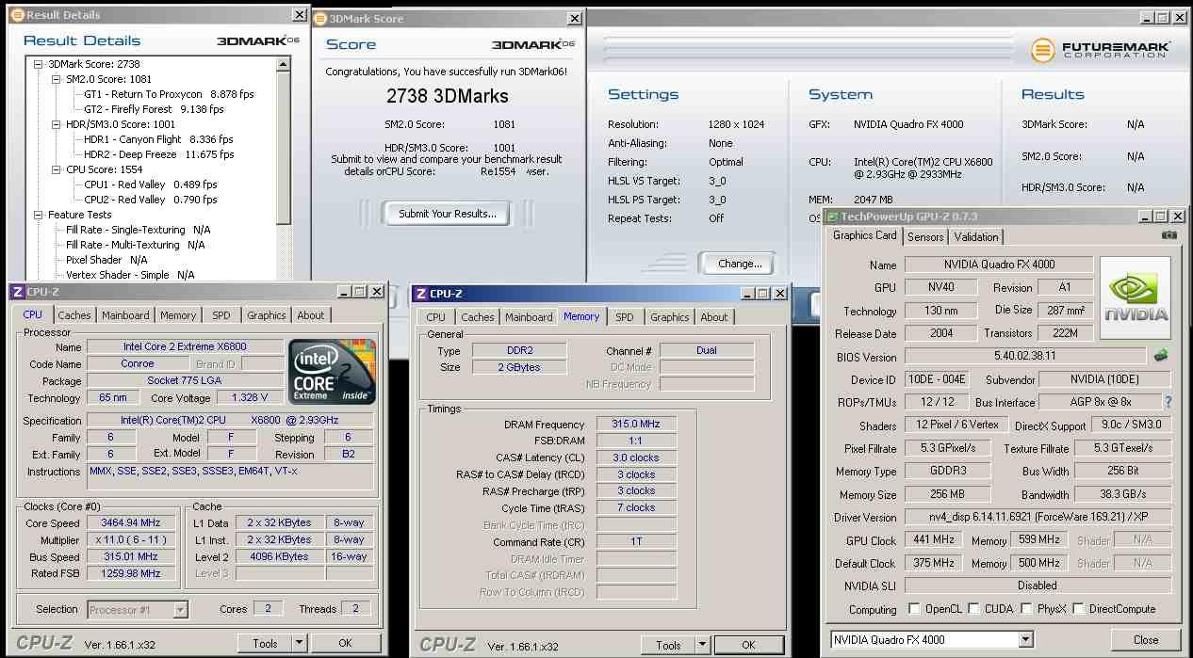Click the GPU-Z title bar icon
This screenshot has height=658, width=1193.
click(832, 217)
